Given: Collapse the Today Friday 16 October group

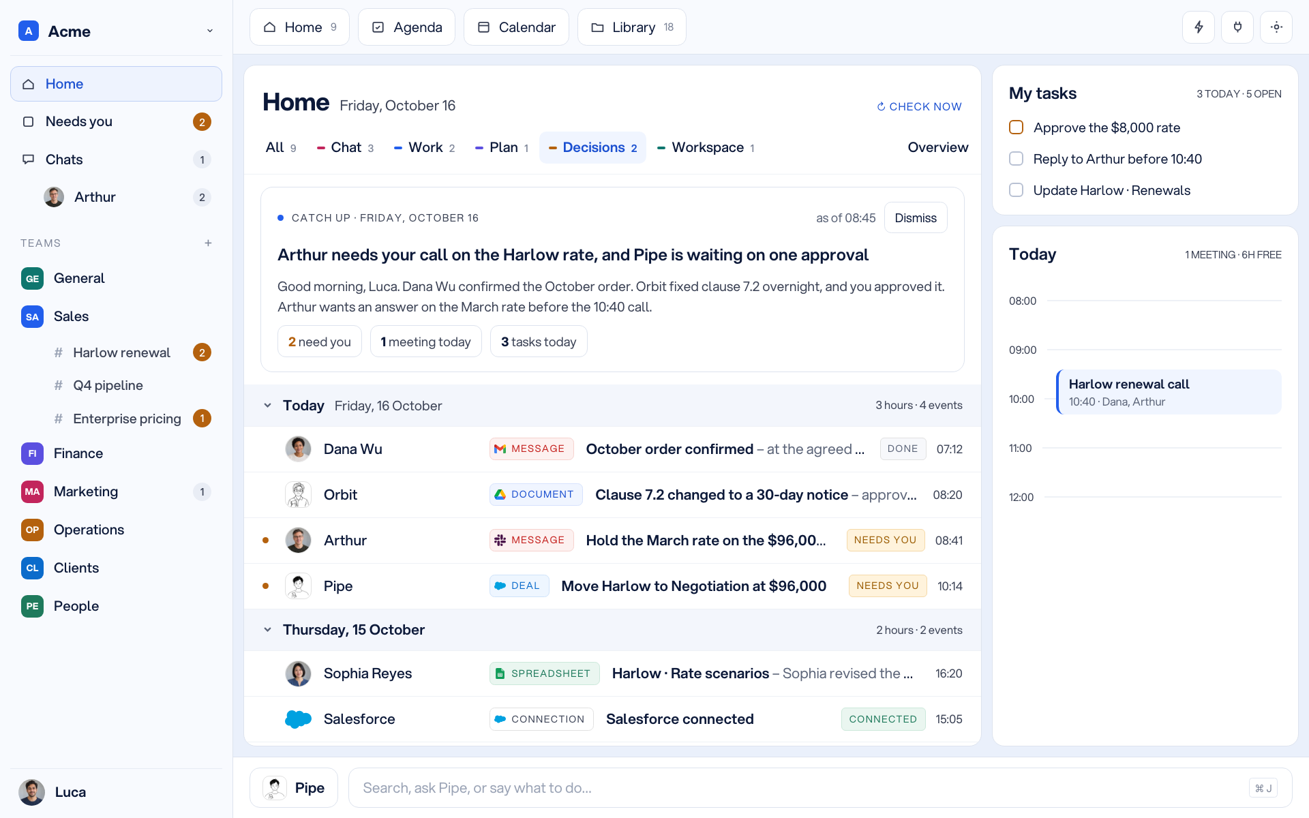Looking at the screenshot, I should [267, 406].
